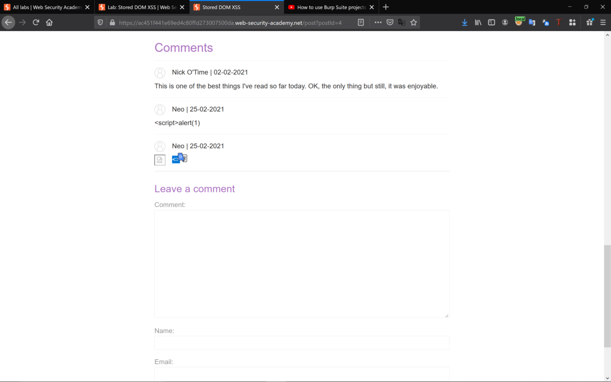Click the forward navigation arrow
The height and width of the screenshot is (382, 611).
22,22
